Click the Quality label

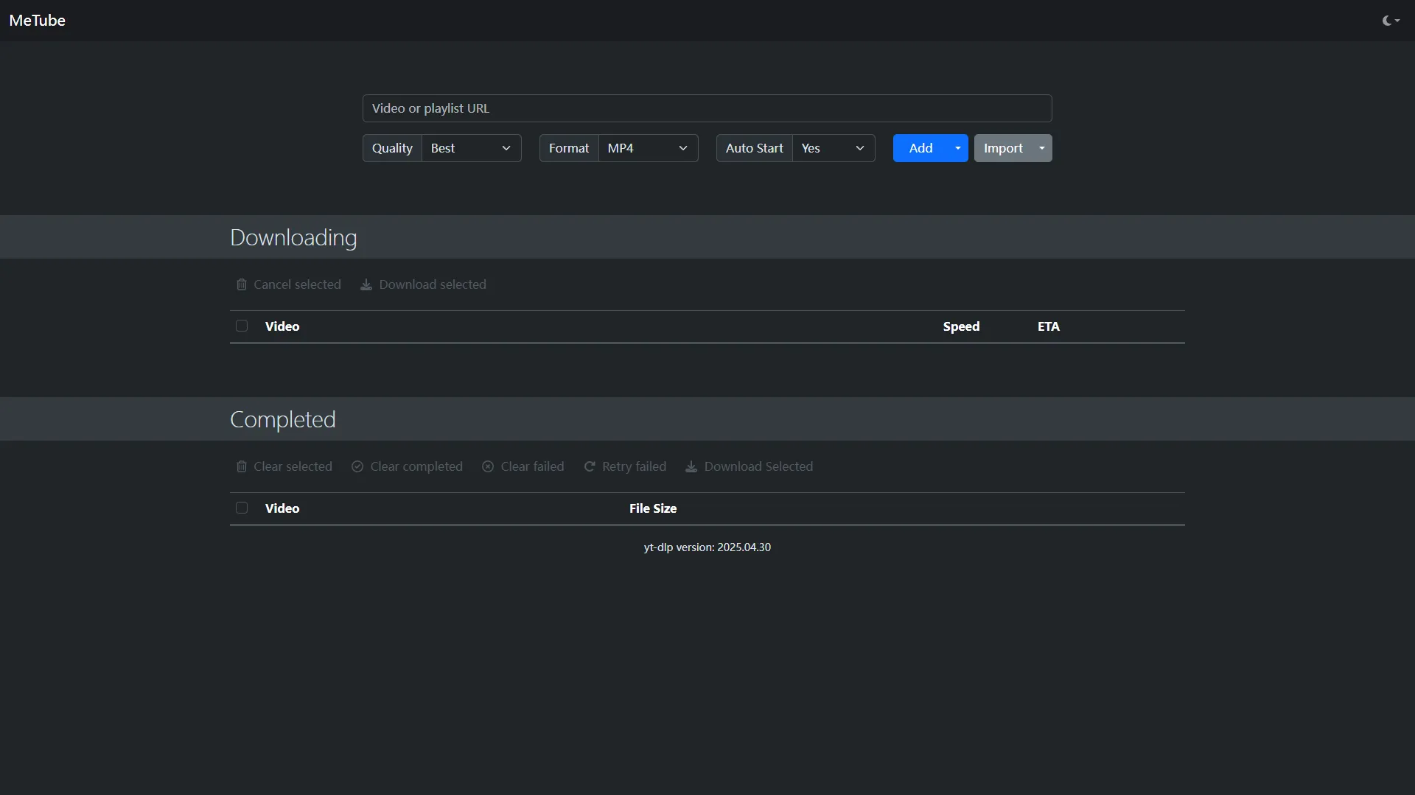pos(392,148)
